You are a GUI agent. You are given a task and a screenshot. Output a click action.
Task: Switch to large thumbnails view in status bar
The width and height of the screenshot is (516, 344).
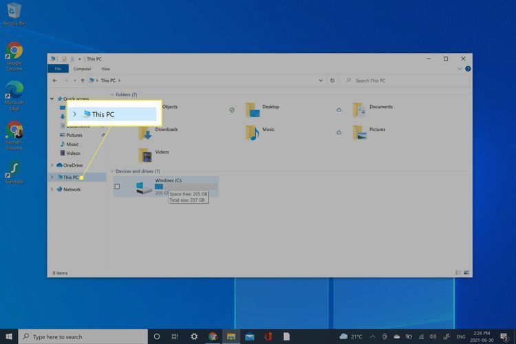point(468,273)
